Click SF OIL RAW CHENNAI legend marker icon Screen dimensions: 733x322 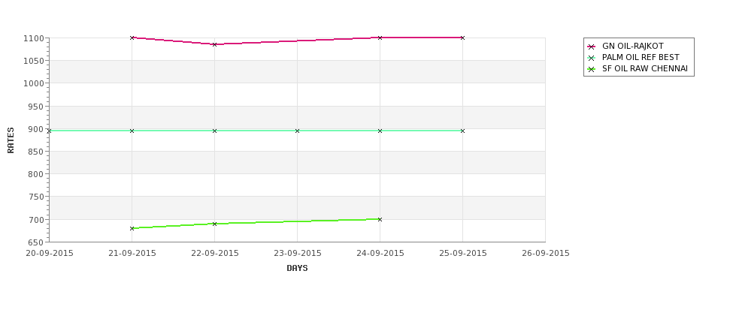click(x=592, y=69)
